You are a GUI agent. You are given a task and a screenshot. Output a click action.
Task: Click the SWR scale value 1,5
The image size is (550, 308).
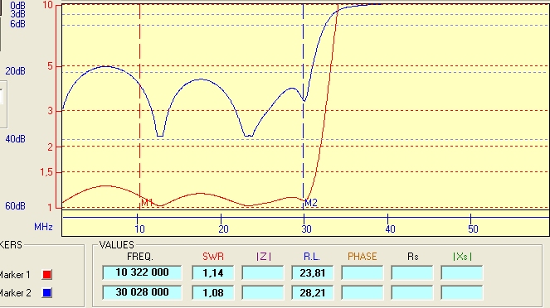[46, 172]
